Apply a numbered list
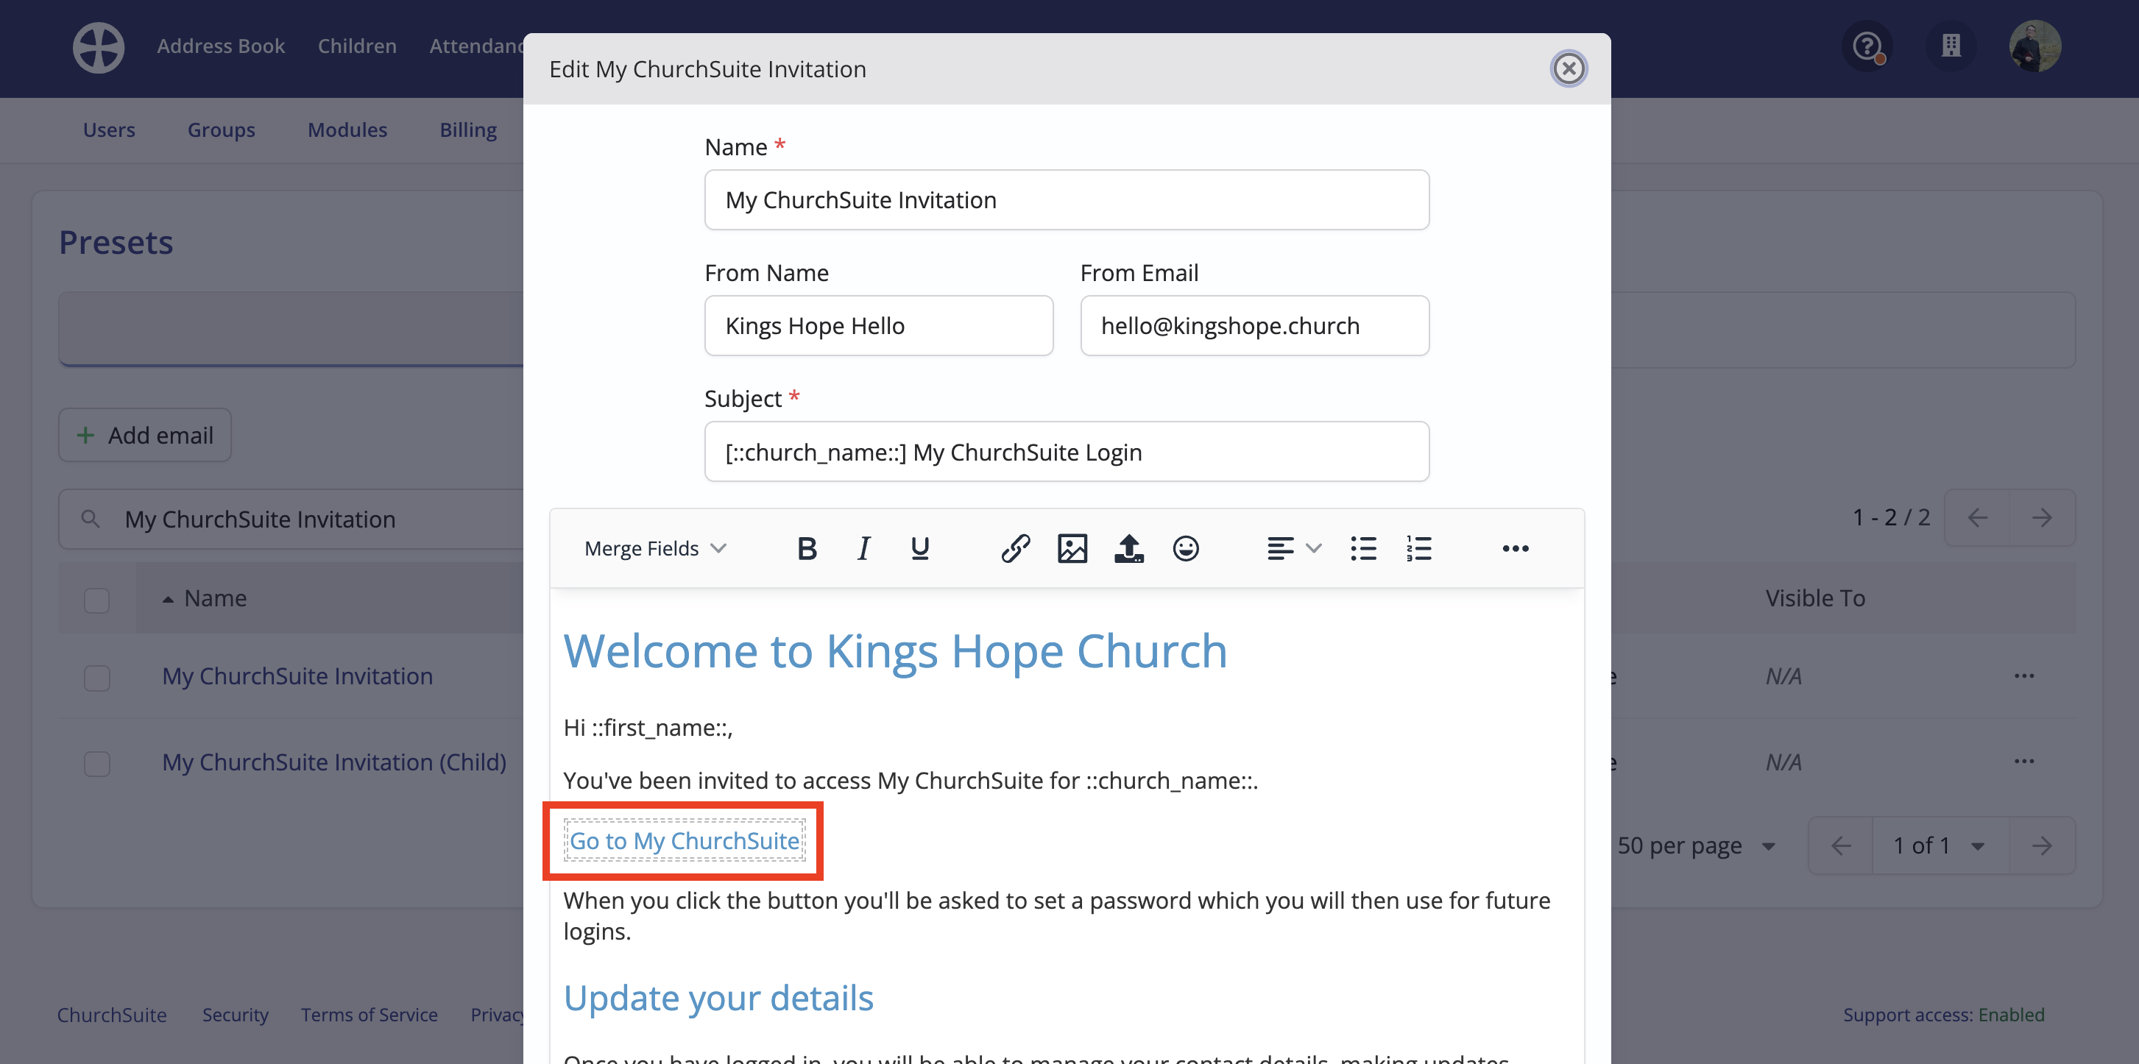Image resolution: width=2139 pixels, height=1064 pixels. (x=1419, y=549)
